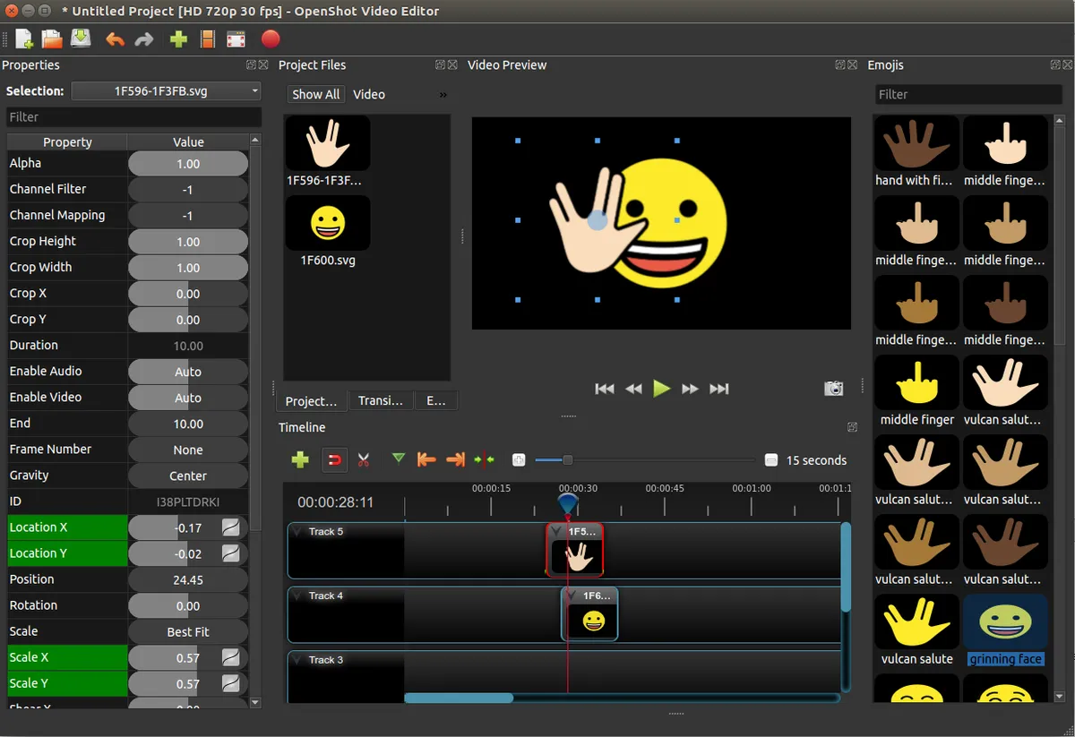Play the video preview

click(x=661, y=388)
